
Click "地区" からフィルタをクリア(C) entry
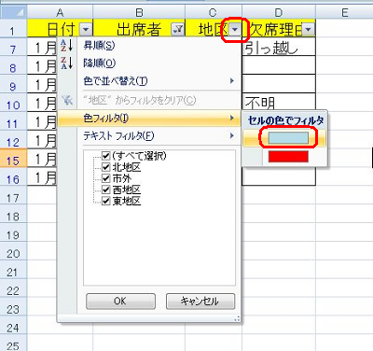pyautogui.click(x=149, y=100)
